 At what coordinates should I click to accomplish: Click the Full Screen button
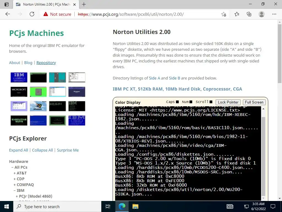tap(254, 102)
